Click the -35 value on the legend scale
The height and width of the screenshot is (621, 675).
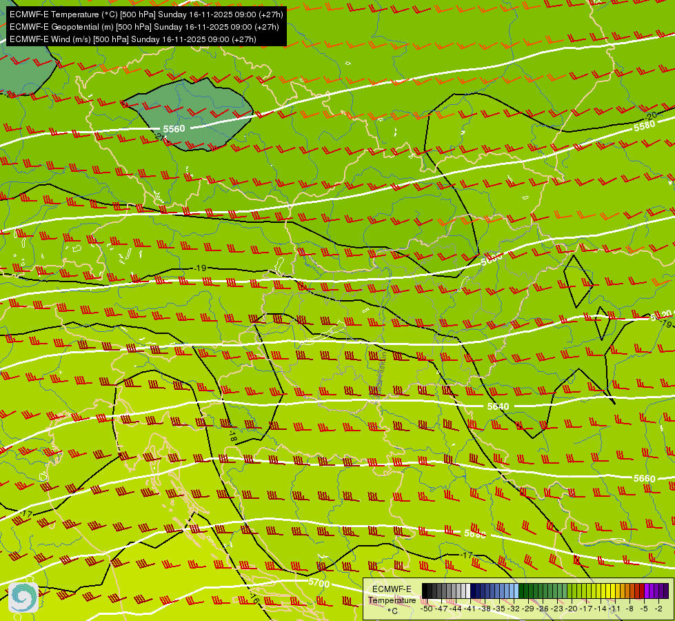(498, 609)
